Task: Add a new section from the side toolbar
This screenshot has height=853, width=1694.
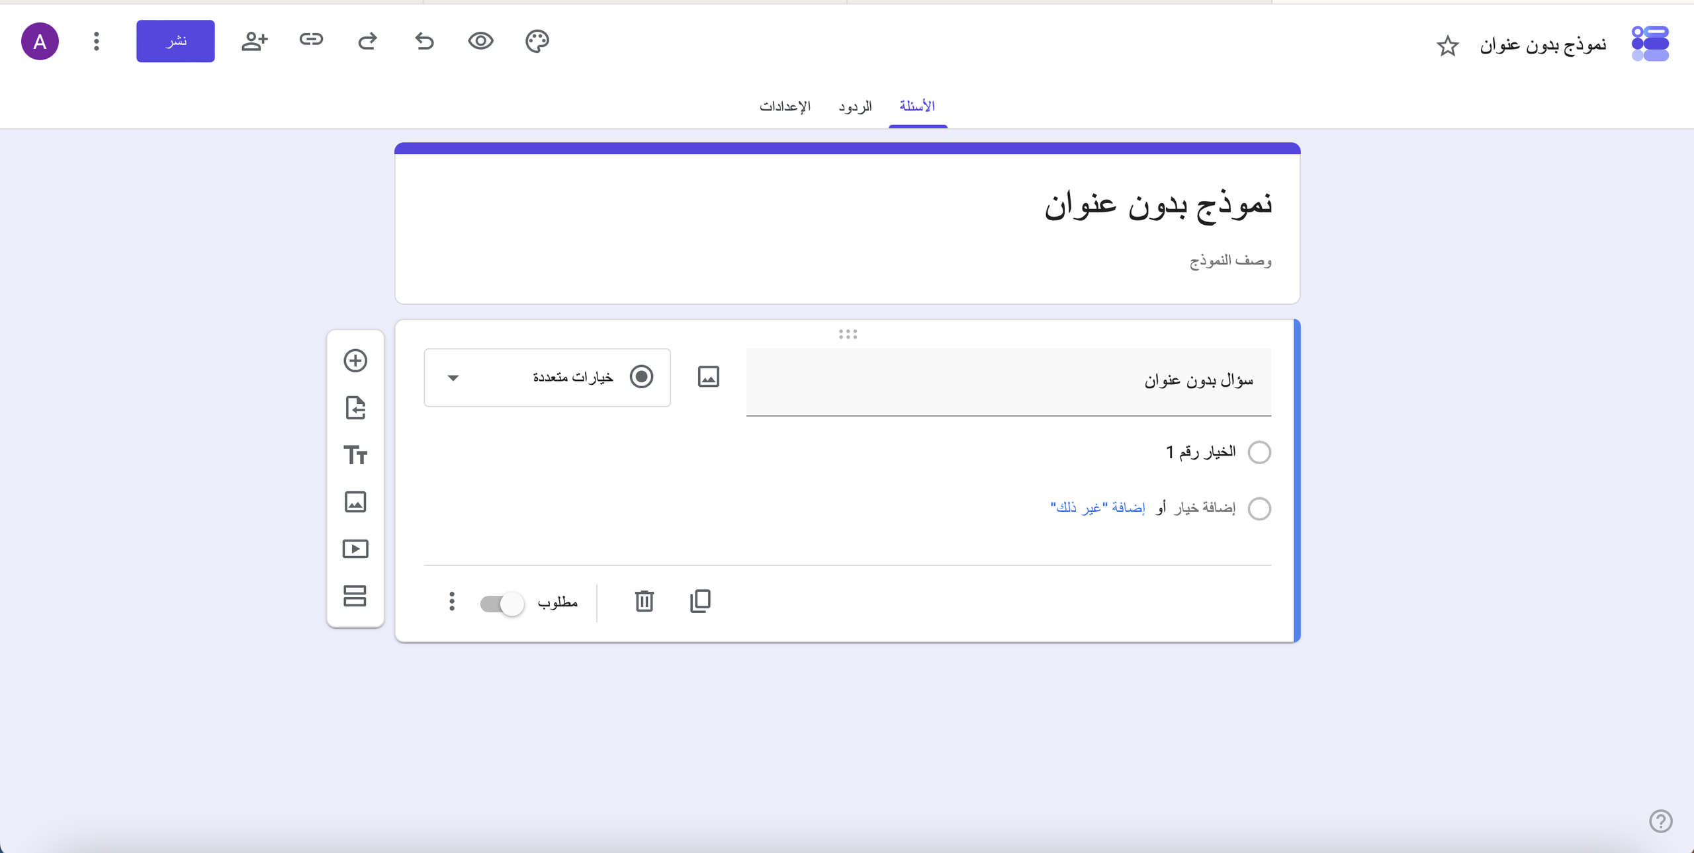Action: (355, 596)
